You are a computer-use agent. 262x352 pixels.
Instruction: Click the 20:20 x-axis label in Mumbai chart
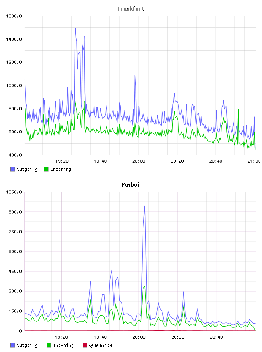(x=178, y=337)
